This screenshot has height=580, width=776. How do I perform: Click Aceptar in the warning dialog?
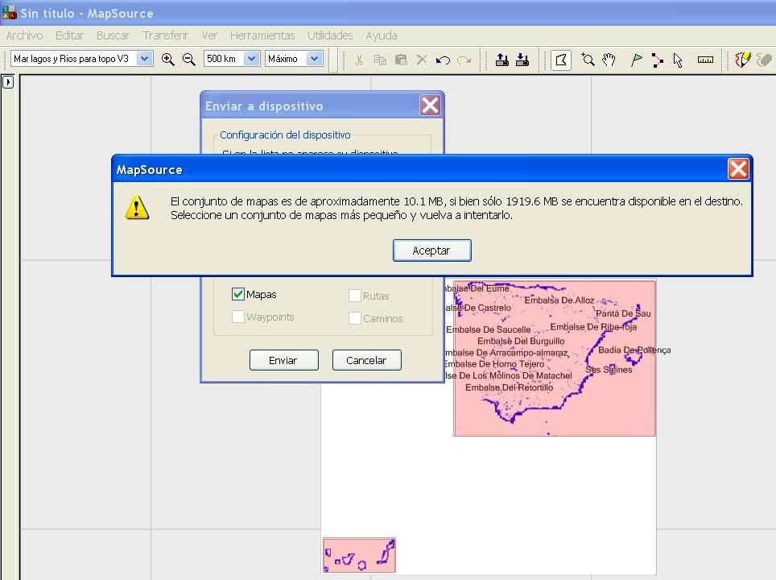pyautogui.click(x=432, y=251)
